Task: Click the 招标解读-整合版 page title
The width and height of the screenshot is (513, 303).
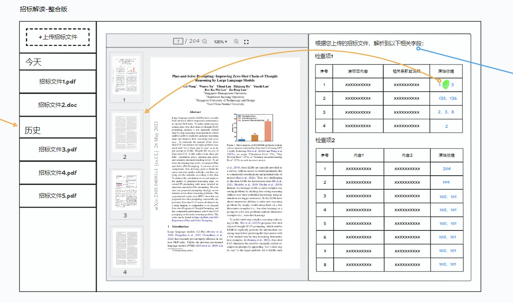Action: 44,9
